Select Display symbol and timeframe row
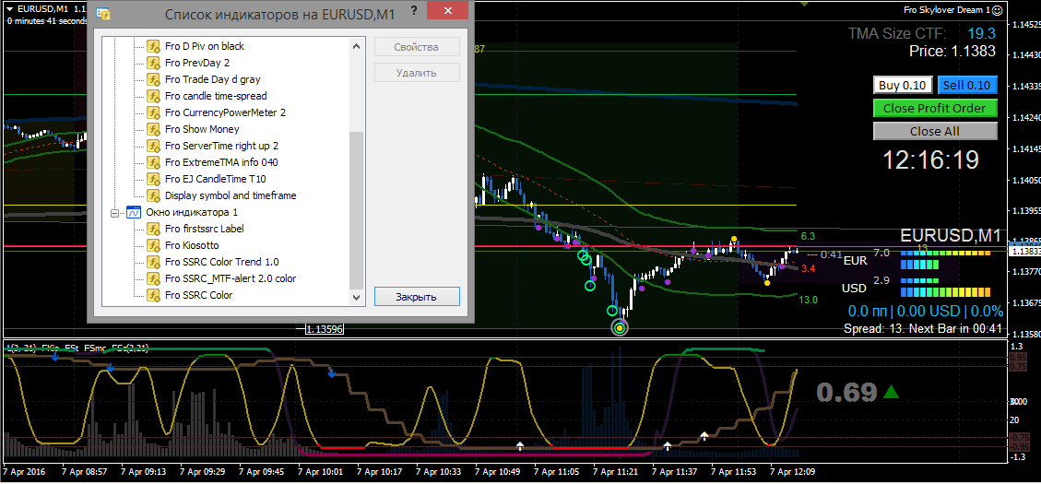The image size is (1041, 484). [231, 195]
